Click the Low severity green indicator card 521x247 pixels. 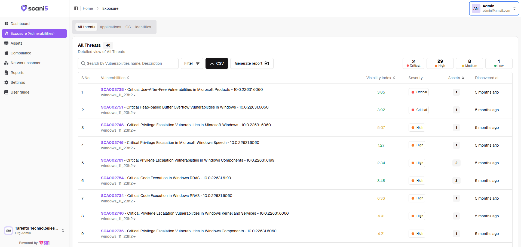(x=499, y=63)
